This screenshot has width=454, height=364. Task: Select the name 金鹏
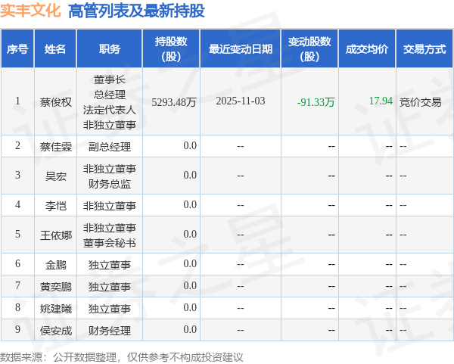pyautogui.click(x=55, y=265)
